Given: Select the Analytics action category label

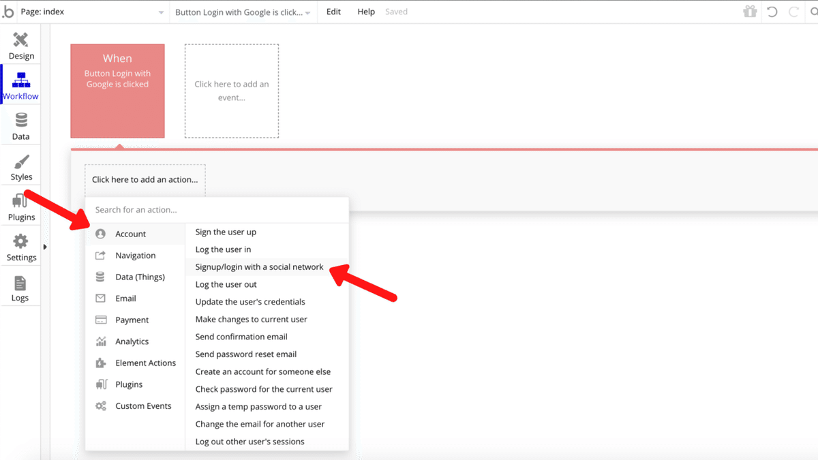Looking at the screenshot, I should 132,341.
